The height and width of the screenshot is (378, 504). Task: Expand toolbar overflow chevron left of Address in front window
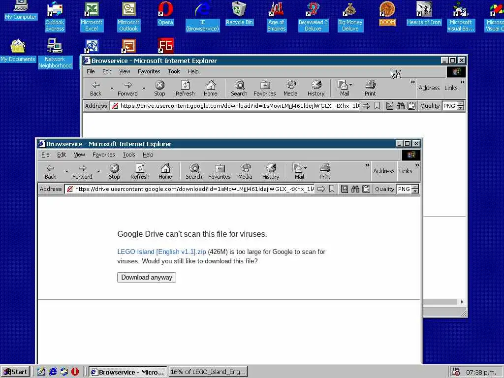click(367, 165)
